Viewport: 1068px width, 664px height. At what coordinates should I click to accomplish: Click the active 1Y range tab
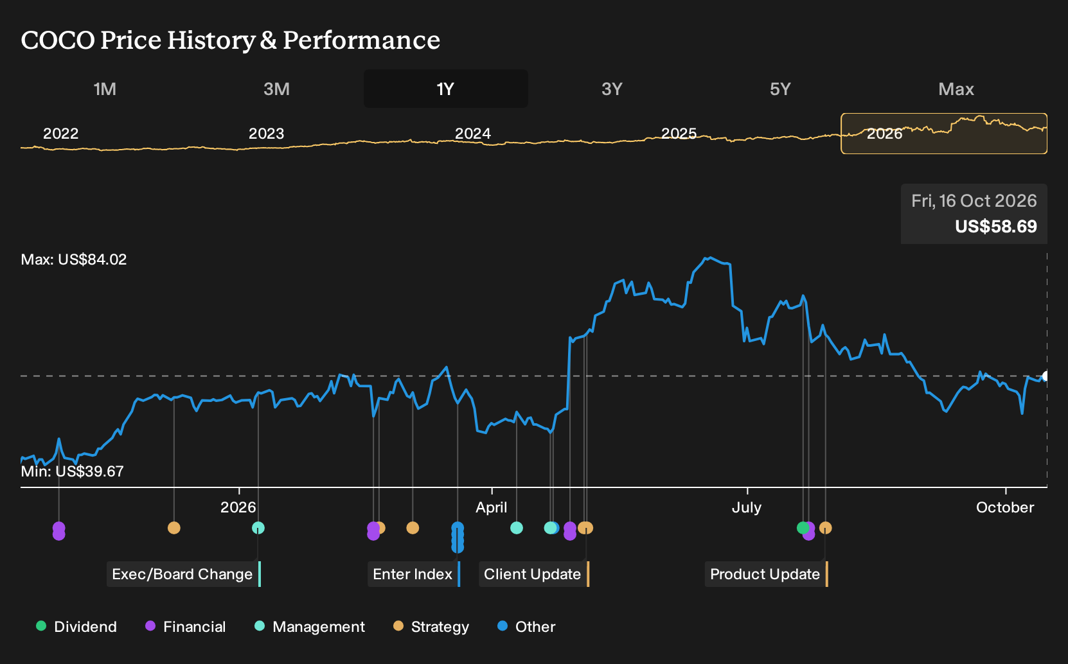pyautogui.click(x=446, y=89)
